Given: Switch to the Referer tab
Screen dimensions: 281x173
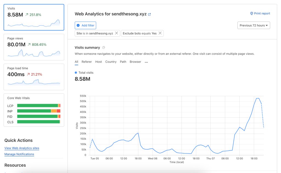Looking at the screenshot, I should [87, 62].
